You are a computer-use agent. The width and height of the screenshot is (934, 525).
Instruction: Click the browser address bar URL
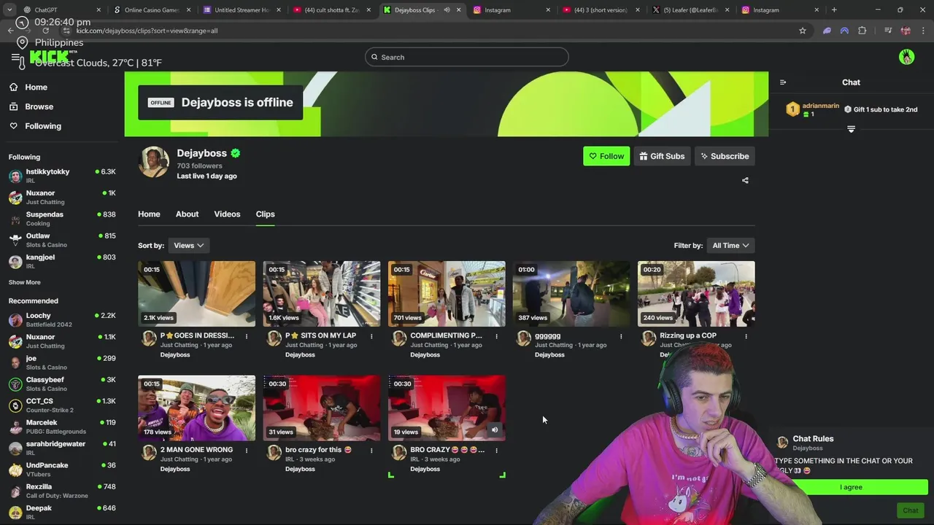point(147,31)
